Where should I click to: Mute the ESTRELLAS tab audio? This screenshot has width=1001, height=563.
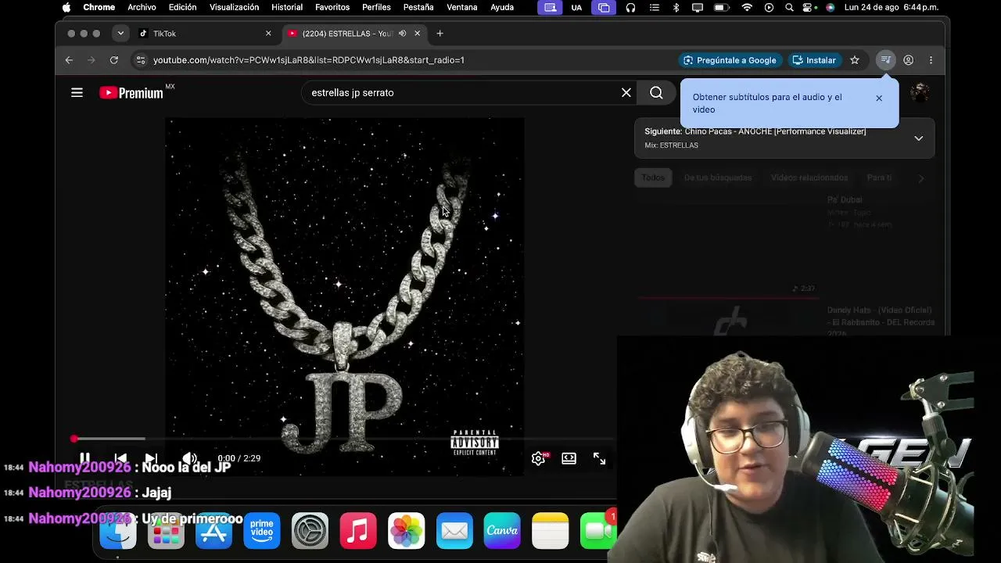[402, 34]
